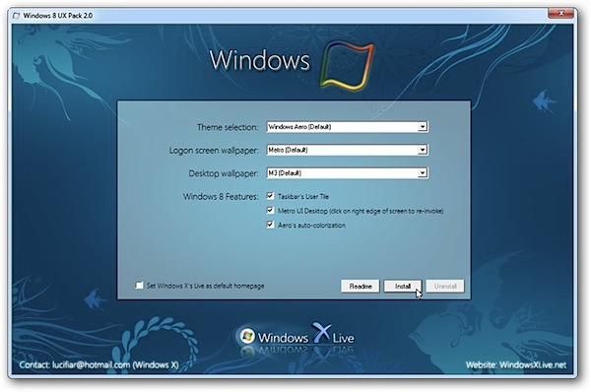Image resolution: width=591 pixels, height=392 pixels.
Task: Disable Aero's auto-colorization checkbox
Action: (270, 225)
